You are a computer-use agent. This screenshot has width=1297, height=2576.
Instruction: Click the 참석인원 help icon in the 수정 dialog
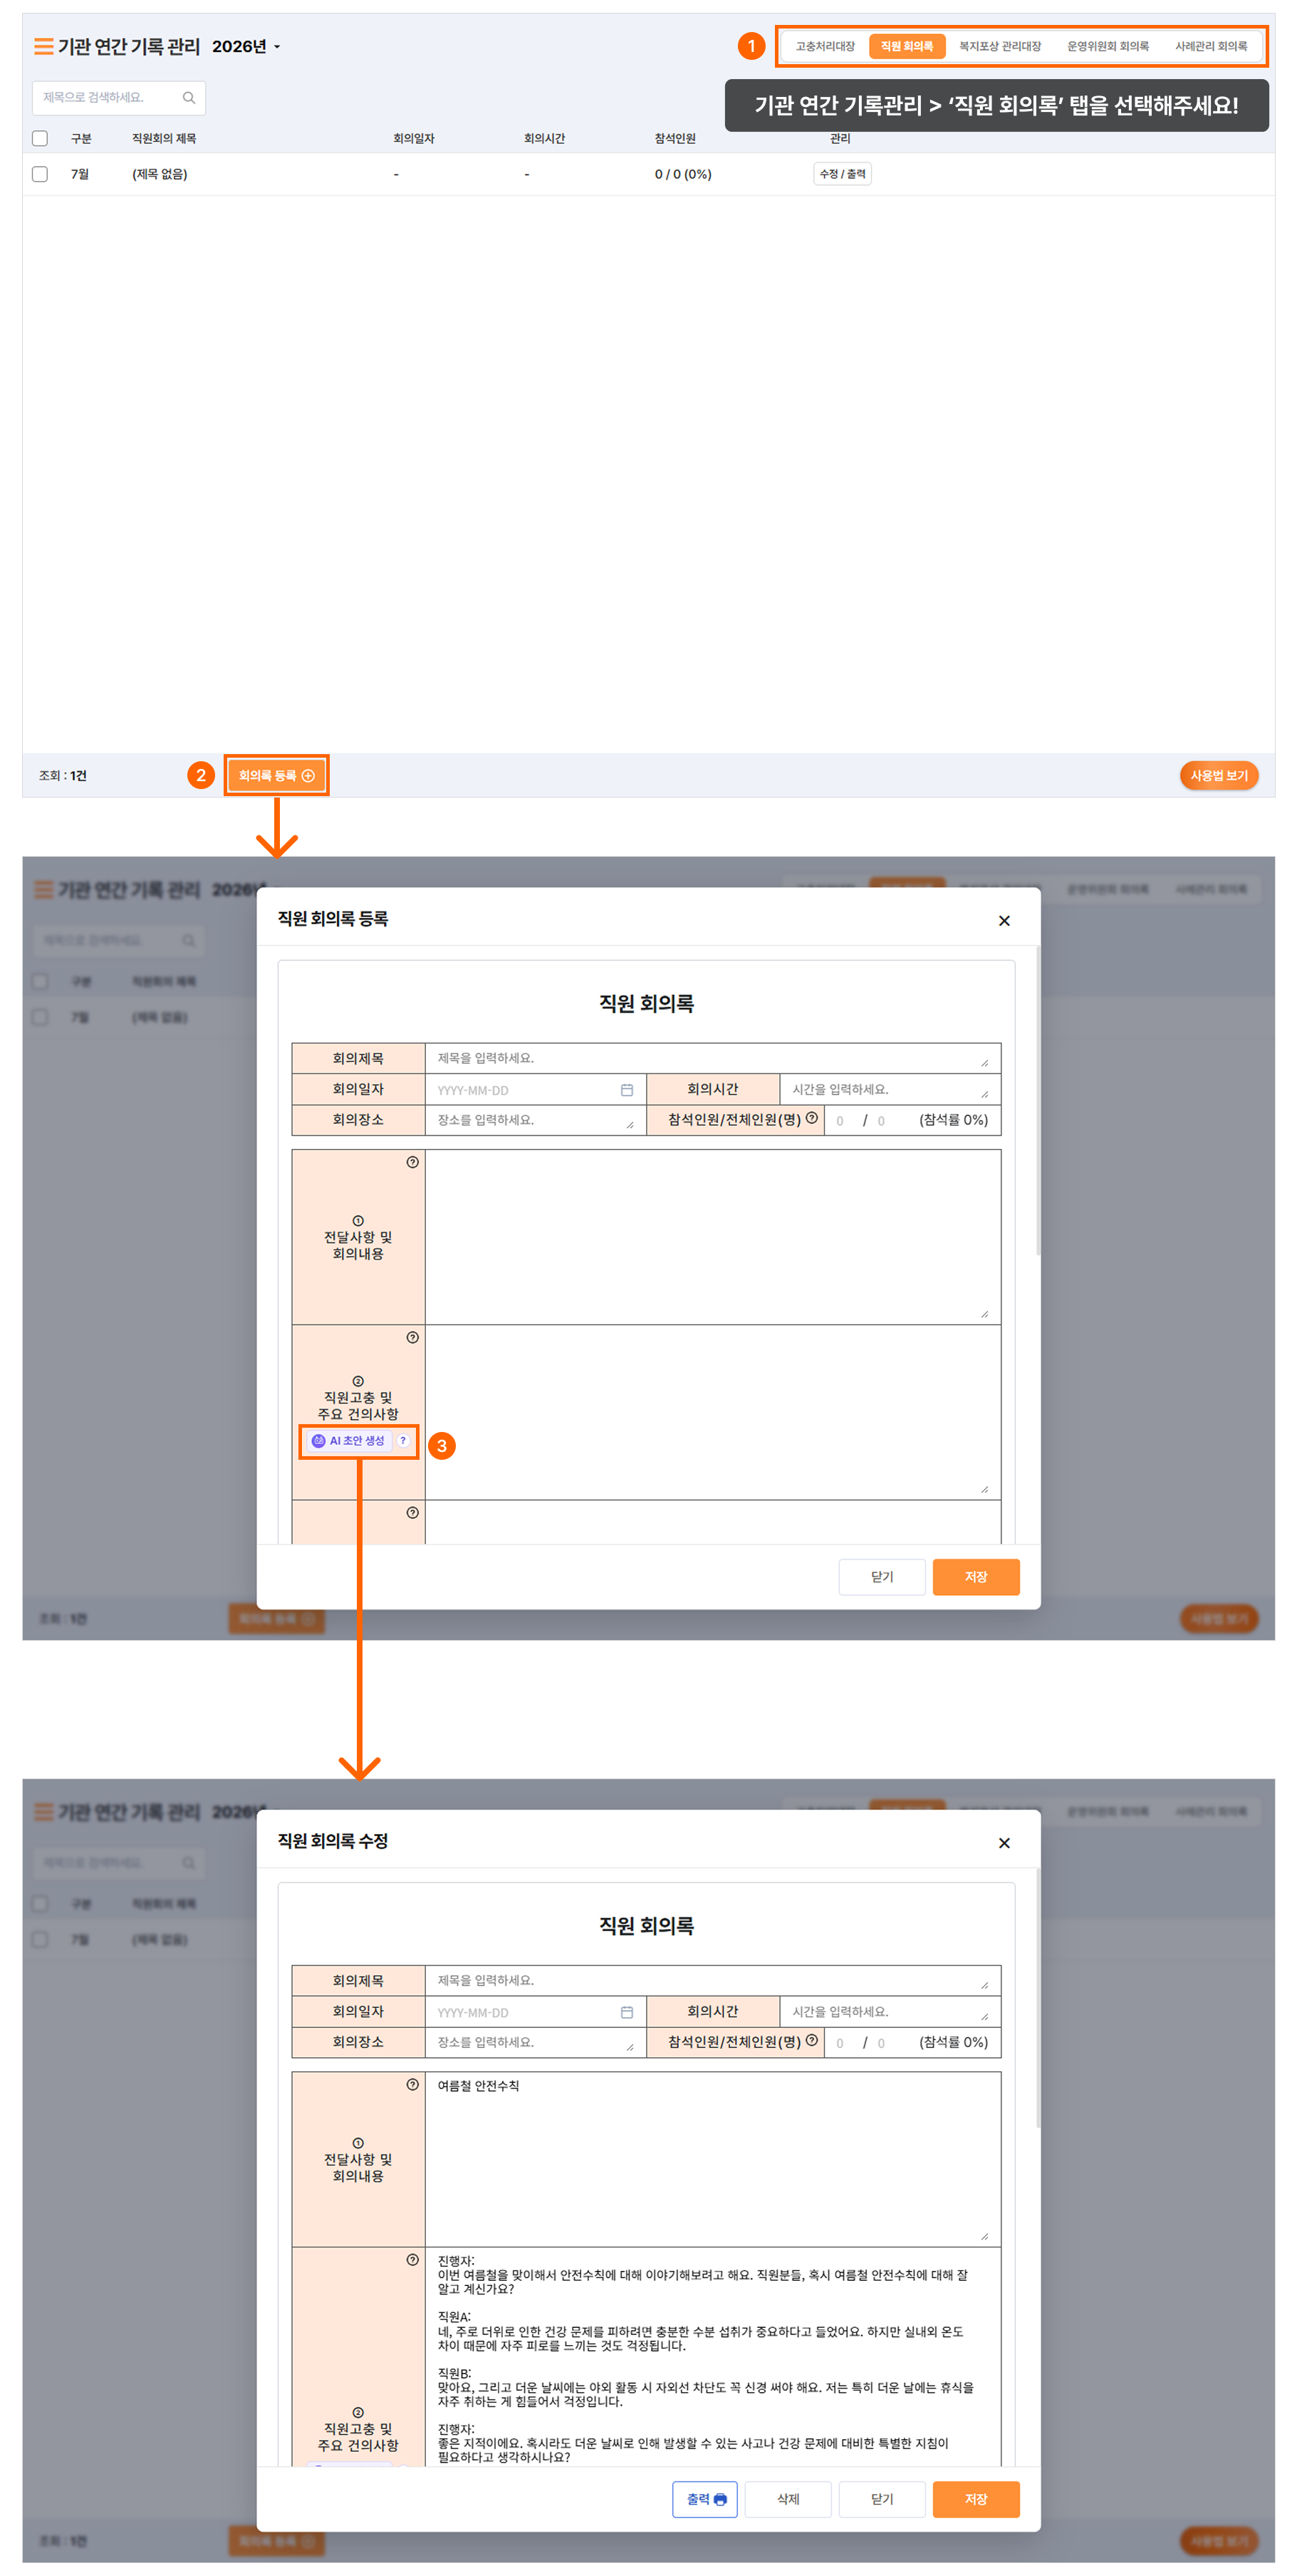click(811, 2041)
